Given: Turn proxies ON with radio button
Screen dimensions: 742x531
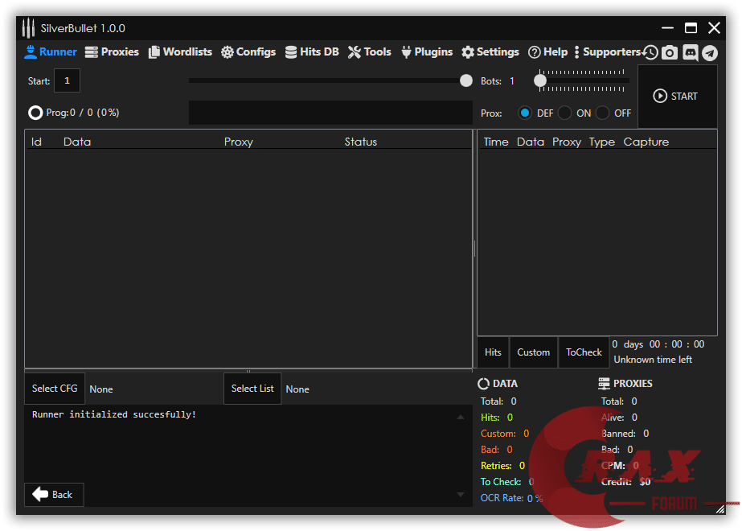Looking at the screenshot, I should pos(565,113).
